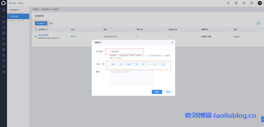Click the 可用 status cell

(x=74, y=36)
